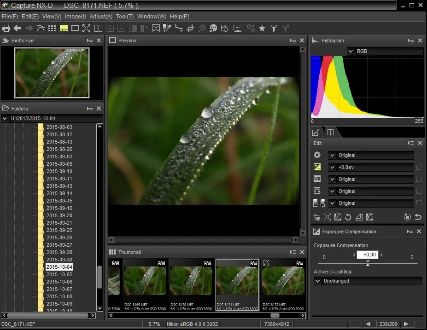
Task: Toggle the checkbox beside White Balance Original
Action: tap(419, 179)
